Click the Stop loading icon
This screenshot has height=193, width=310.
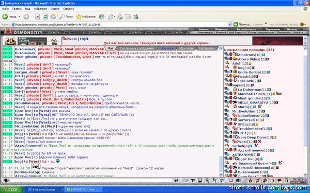click(38, 17)
